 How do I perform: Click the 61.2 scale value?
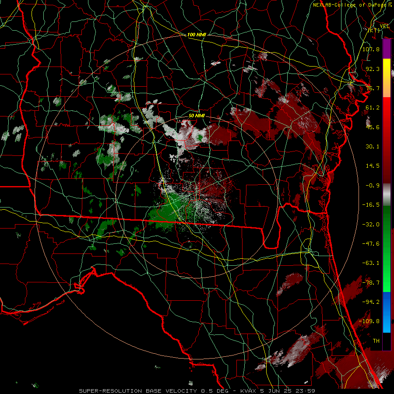tap(373, 108)
